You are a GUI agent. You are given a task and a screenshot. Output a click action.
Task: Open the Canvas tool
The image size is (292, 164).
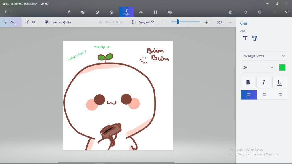pyautogui.click(x=155, y=12)
